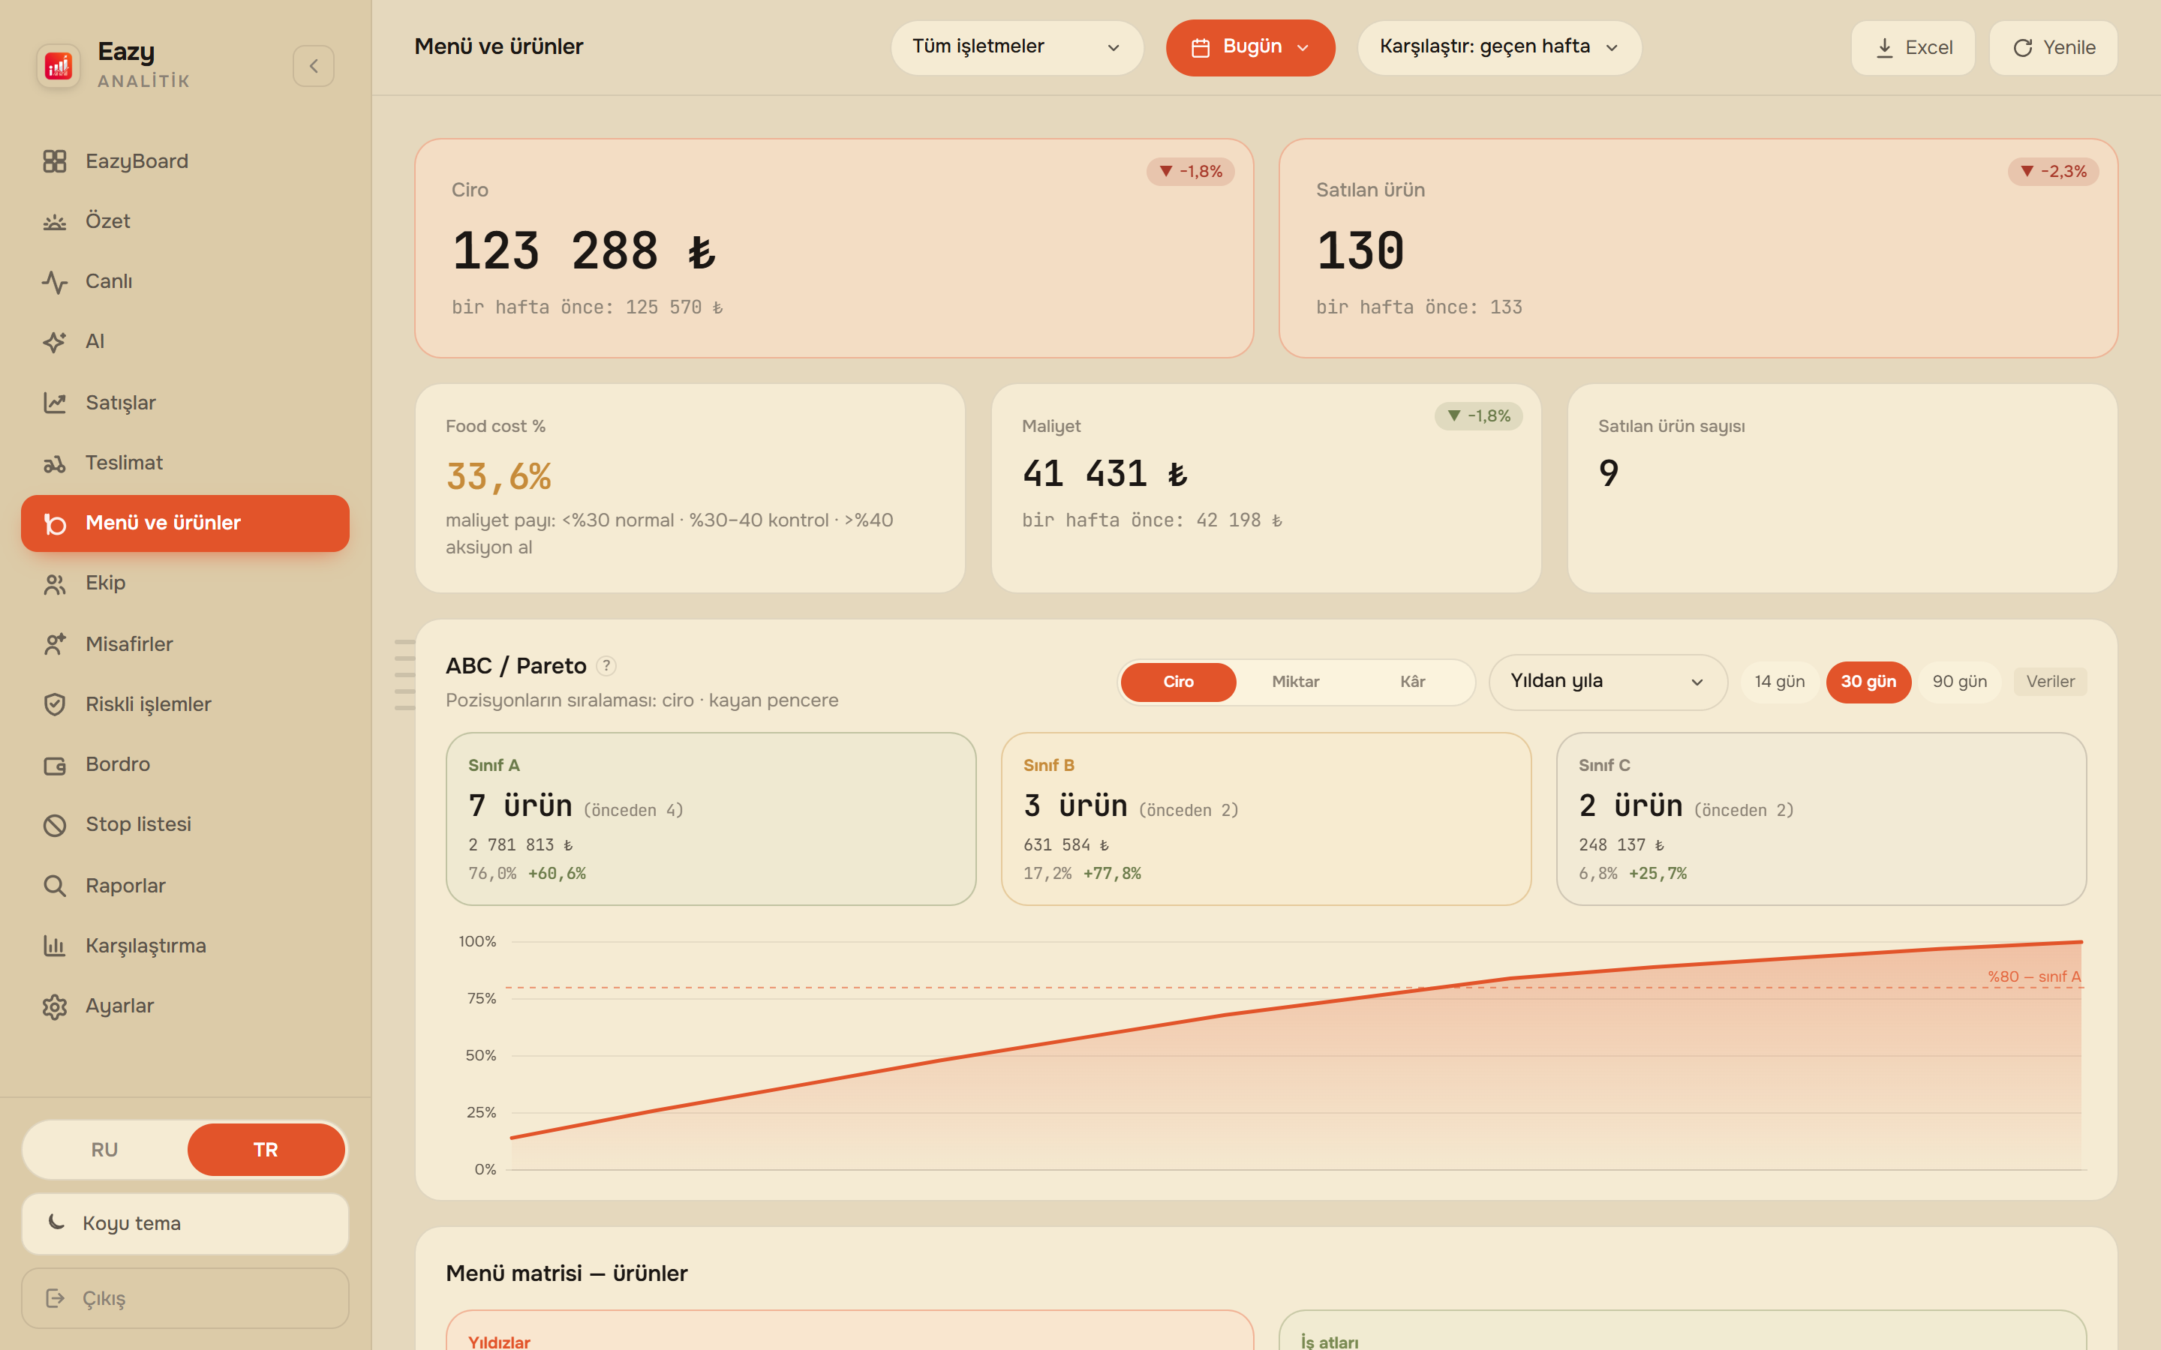This screenshot has width=2161, height=1350.
Task: Open Menü ve ürünler in sidebar
Action: tap(185, 523)
